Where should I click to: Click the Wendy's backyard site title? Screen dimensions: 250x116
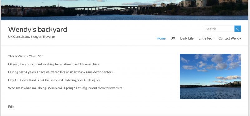37,29
